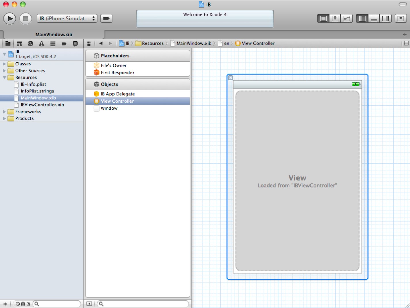Click the navigator filter search field

56,304
